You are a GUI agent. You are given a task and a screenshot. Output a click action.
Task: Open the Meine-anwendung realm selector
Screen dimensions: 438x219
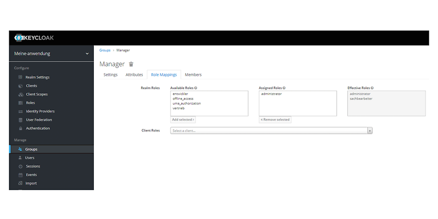tap(52, 54)
